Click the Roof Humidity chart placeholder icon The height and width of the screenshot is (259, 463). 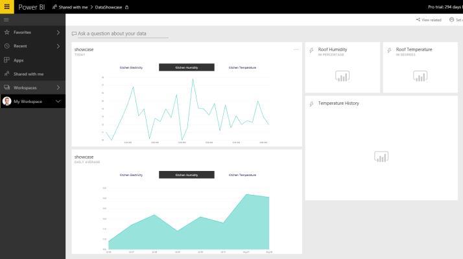pyautogui.click(x=342, y=76)
